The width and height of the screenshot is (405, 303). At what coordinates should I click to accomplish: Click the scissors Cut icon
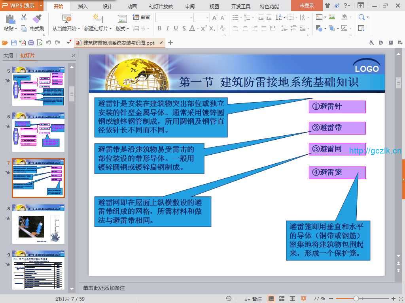pos(24,17)
